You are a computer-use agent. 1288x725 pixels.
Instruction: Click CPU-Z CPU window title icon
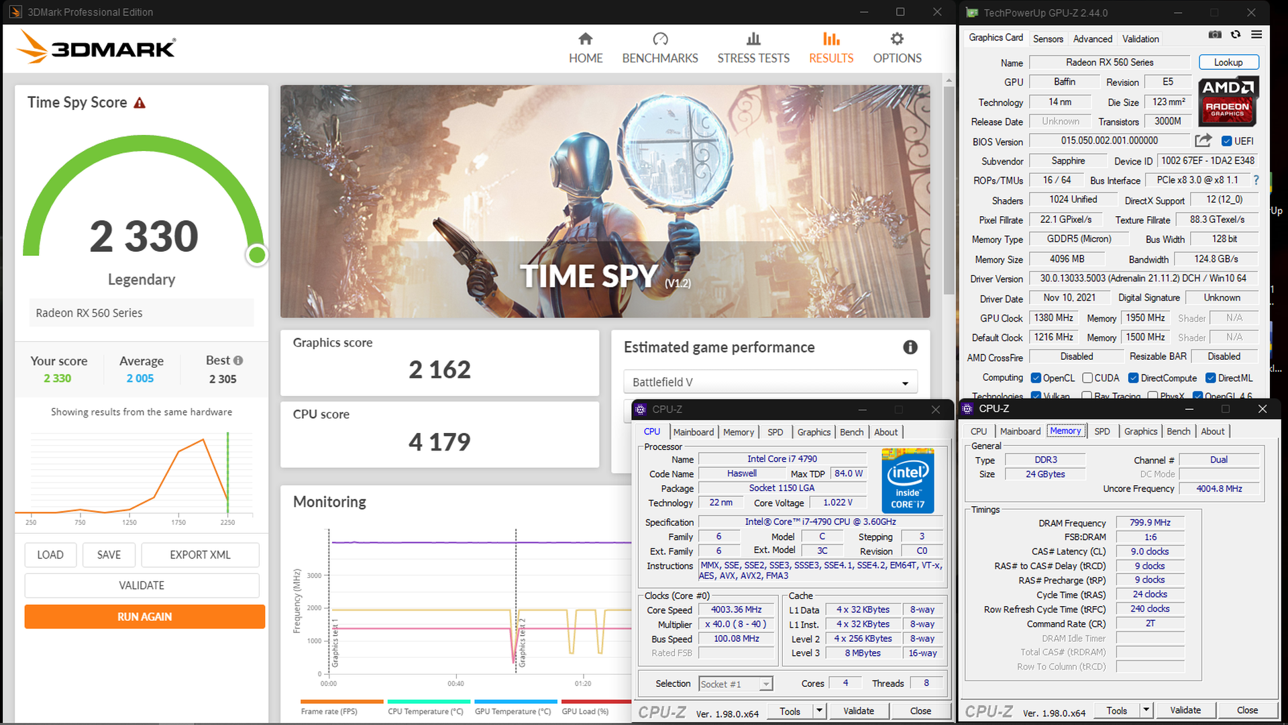pos(641,409)
